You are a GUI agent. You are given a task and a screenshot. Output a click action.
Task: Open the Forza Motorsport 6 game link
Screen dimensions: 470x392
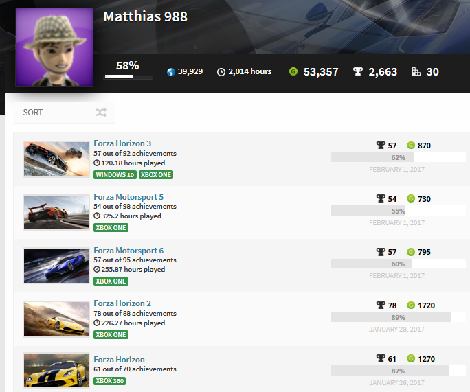click(x=128, y=251)
